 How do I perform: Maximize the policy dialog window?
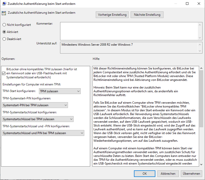[187, 4]
